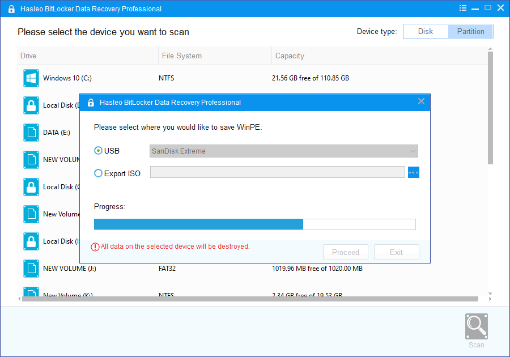Click the Capacity column header
The height and width of the screenshot is (357, 510).
pos(379,56)
